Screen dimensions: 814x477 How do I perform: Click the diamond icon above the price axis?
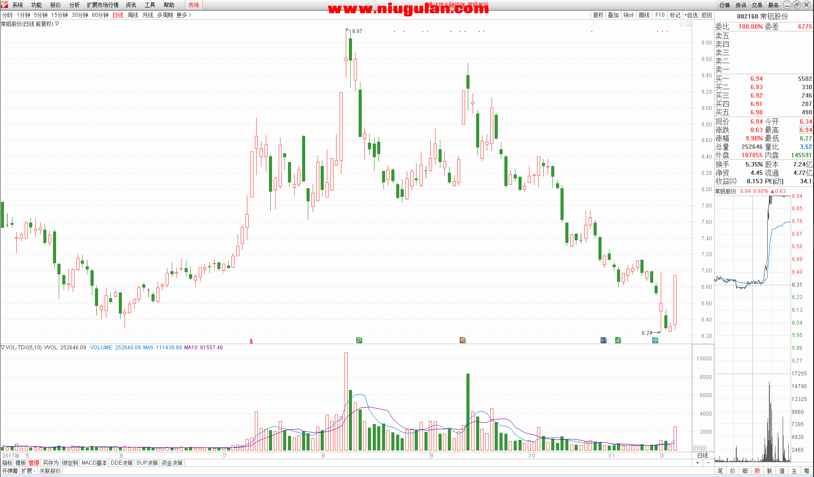[x=681, y=24]
